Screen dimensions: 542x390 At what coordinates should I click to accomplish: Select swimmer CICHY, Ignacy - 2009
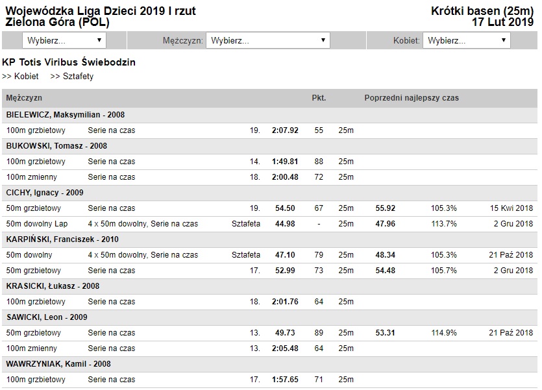tap(45, 193)
